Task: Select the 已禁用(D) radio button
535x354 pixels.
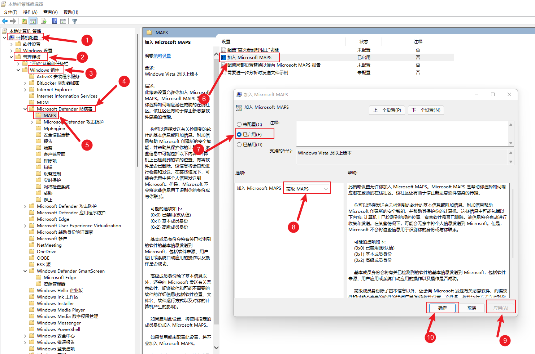Action: click(239, 144)
